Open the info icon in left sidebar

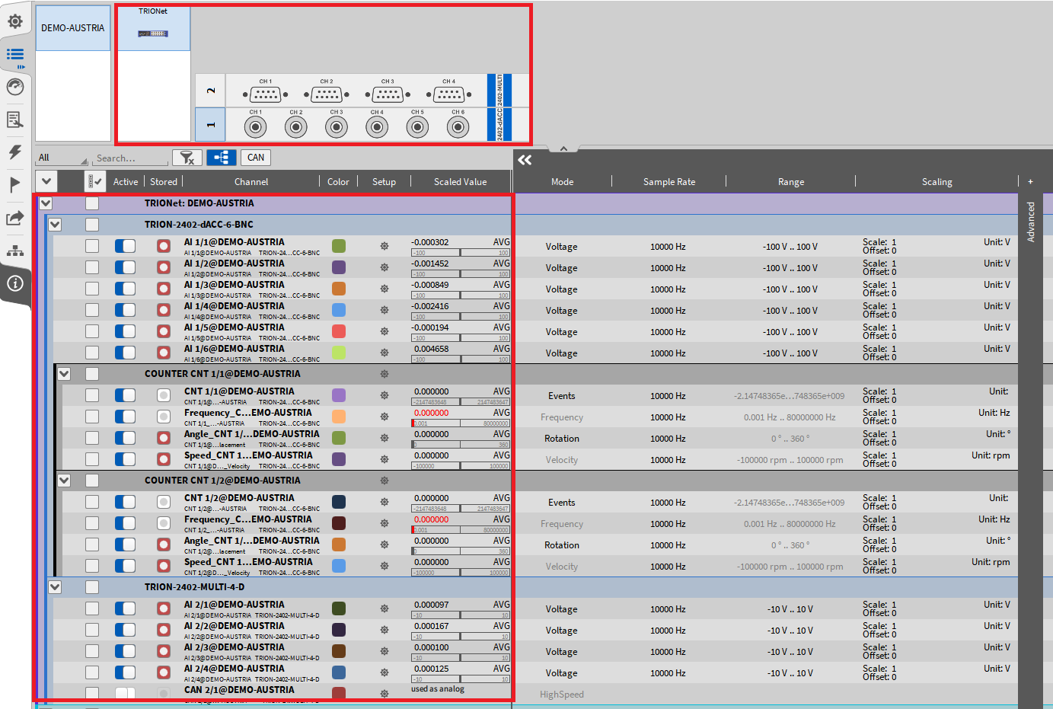[15, 283]
